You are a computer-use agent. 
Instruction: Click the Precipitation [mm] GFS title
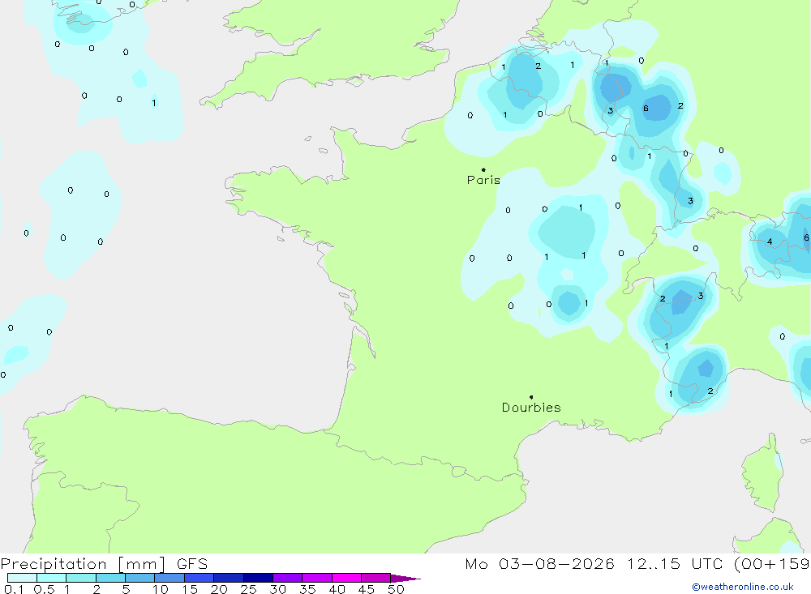[104, 563]
